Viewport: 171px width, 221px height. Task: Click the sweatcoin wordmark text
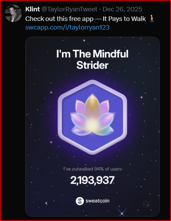click(x=97, y=201)
